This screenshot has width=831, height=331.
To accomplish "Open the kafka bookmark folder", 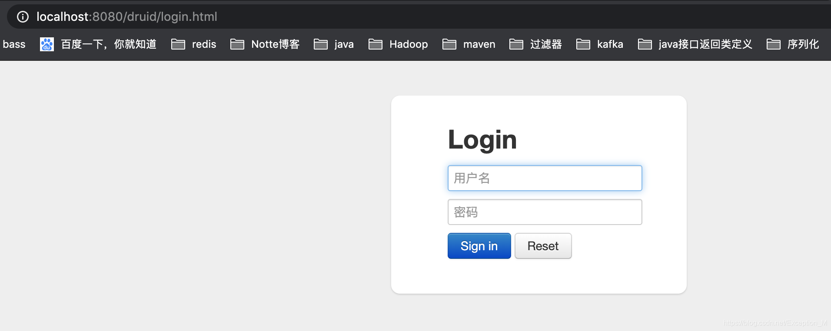I will click(x=600, y=44).
